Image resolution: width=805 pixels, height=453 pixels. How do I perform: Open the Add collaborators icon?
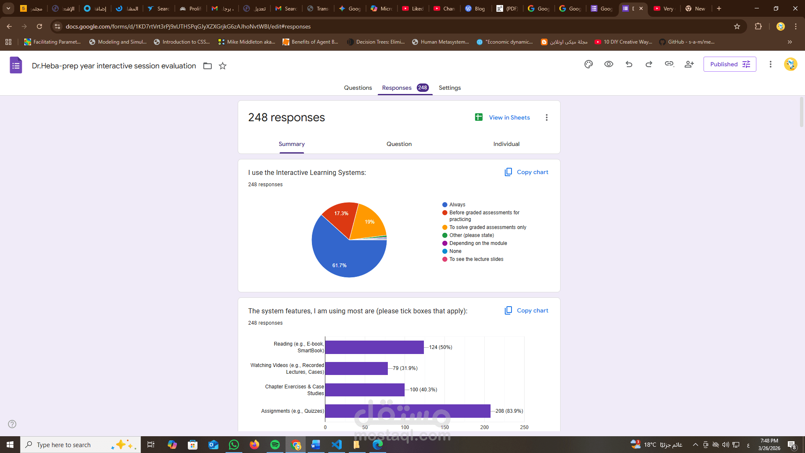[689, 64]
